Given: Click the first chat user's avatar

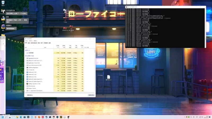Looking at the screenshot, I should 3,11.
